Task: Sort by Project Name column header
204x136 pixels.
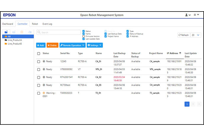Action: pyautogui.click(x=156, y=53)
